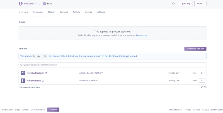Click the 2020 Salesforce.com copyright text

(212, 110)
